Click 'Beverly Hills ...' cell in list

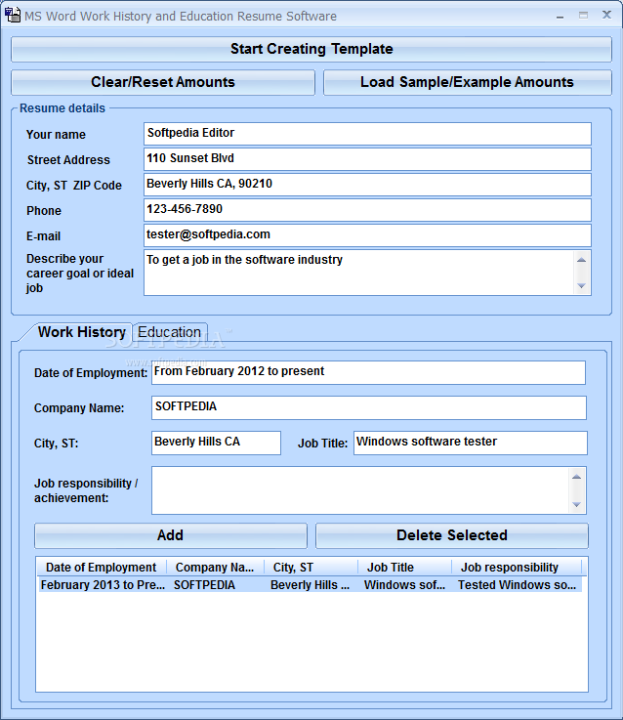pos(310,585)
